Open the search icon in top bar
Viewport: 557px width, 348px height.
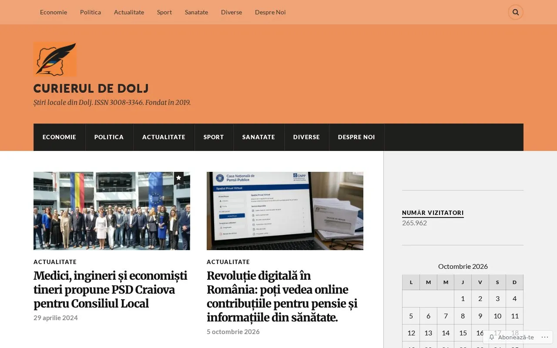pyautogui.click(x=516, y=12)
